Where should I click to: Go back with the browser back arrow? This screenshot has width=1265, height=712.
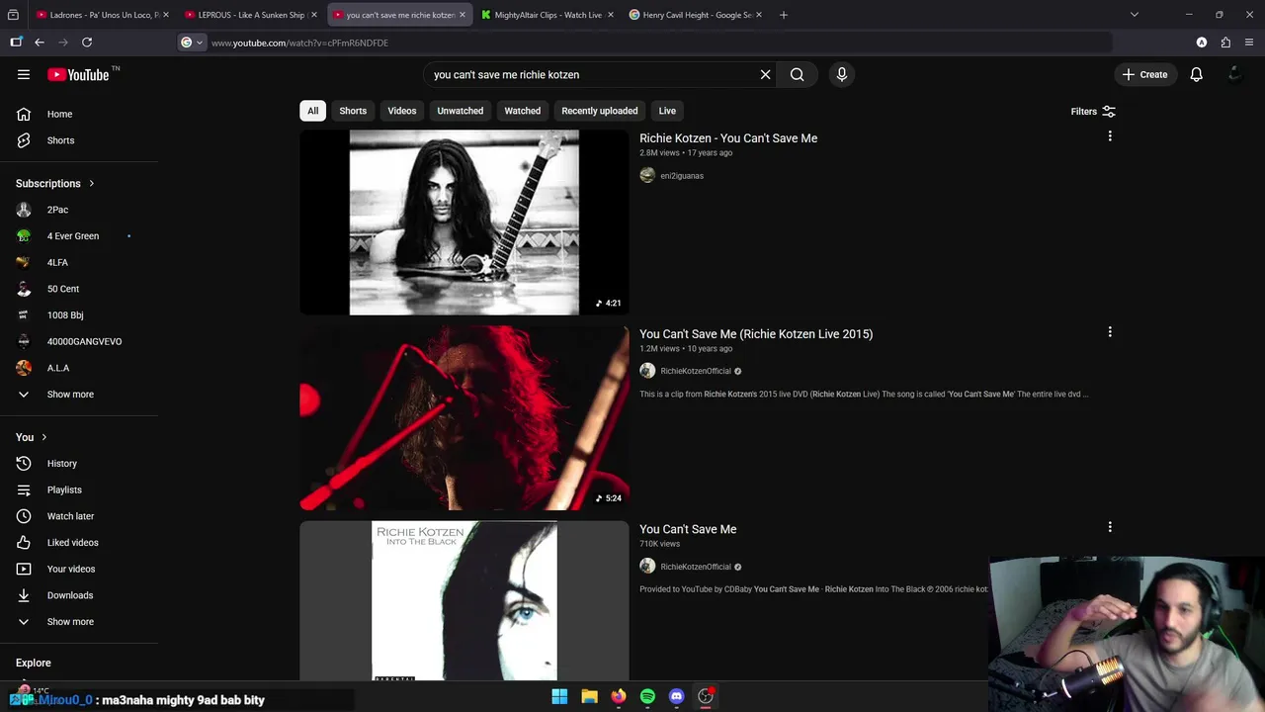coord(40,43)
